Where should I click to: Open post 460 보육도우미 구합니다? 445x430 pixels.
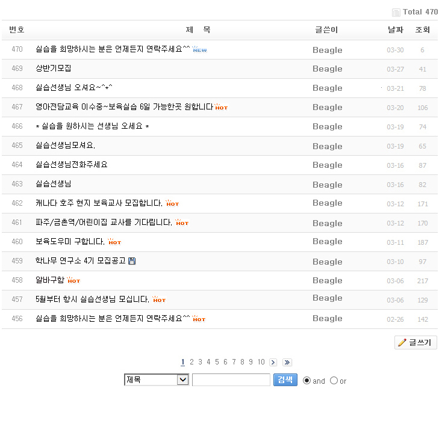coord(70,242)
